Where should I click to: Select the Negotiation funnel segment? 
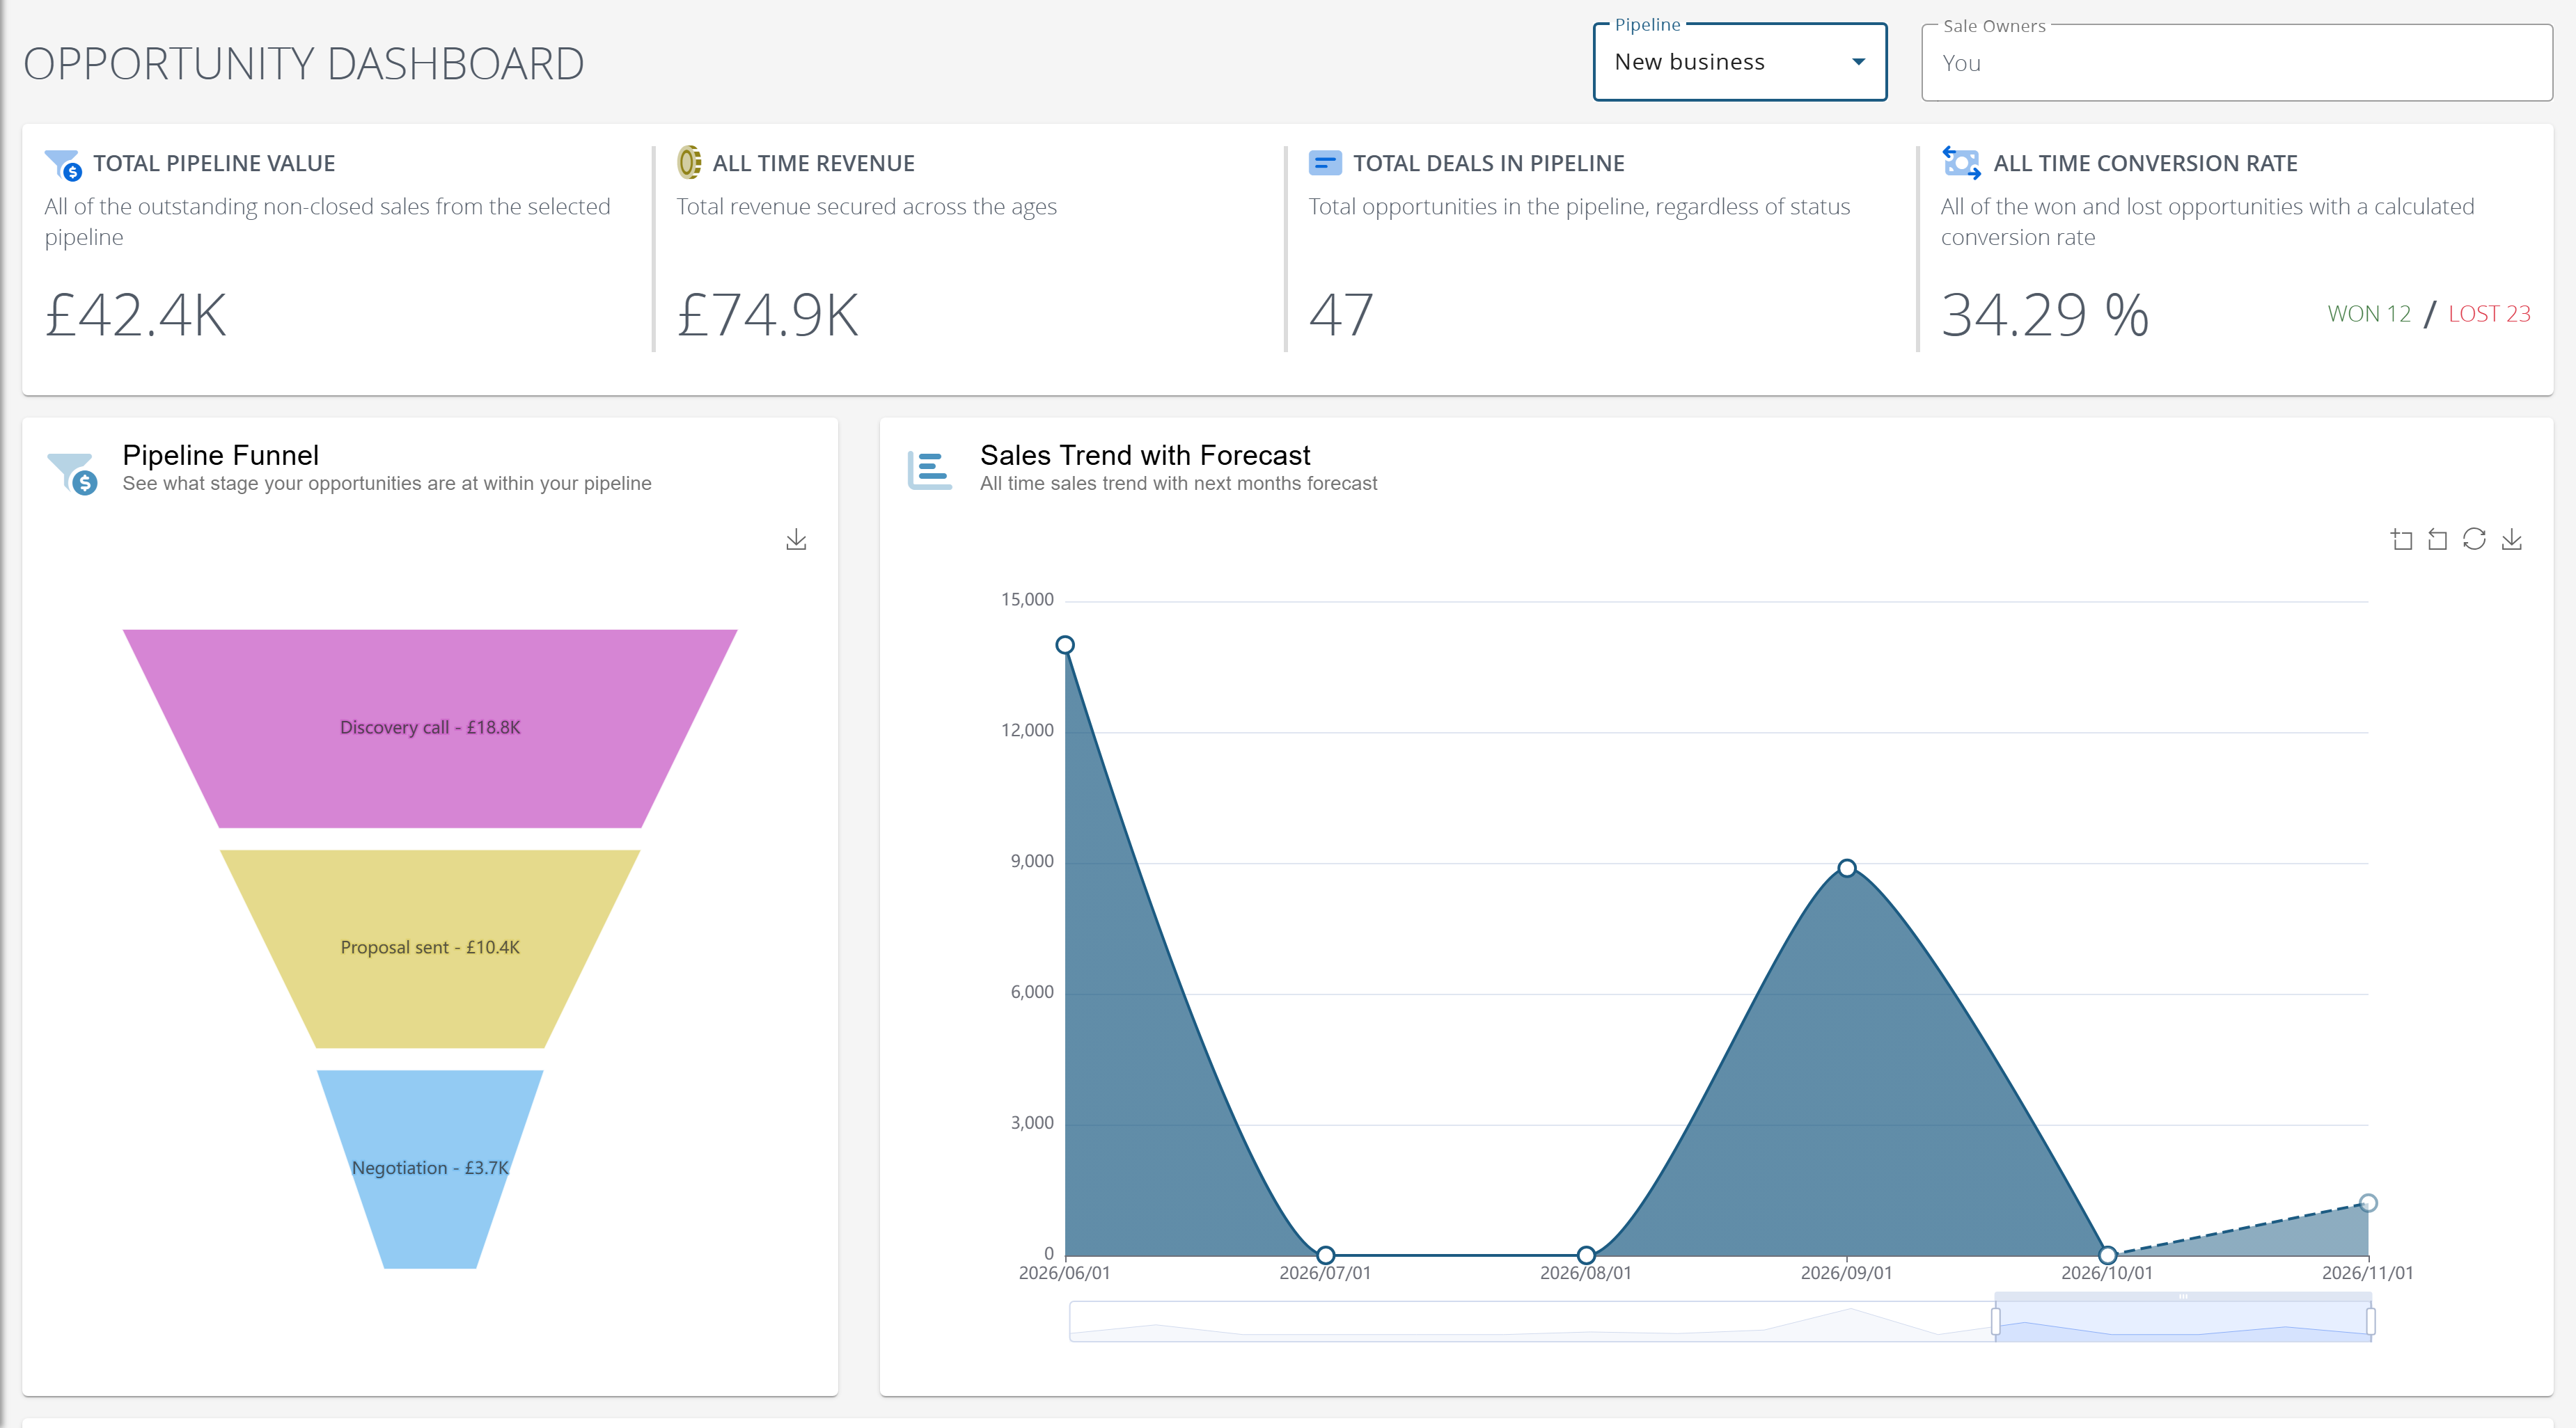pyautogui.click(x=430, y=1169)
